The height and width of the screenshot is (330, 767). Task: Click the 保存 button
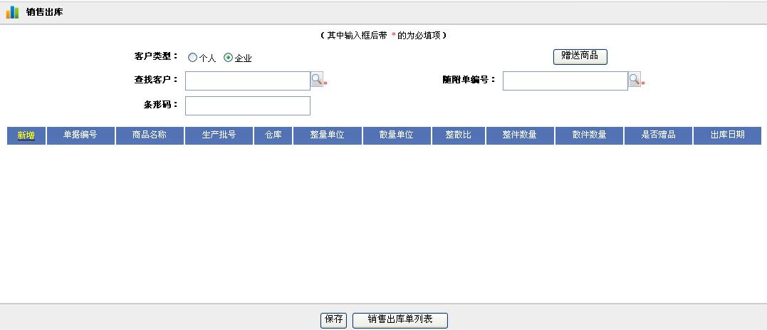pos(334,320)
